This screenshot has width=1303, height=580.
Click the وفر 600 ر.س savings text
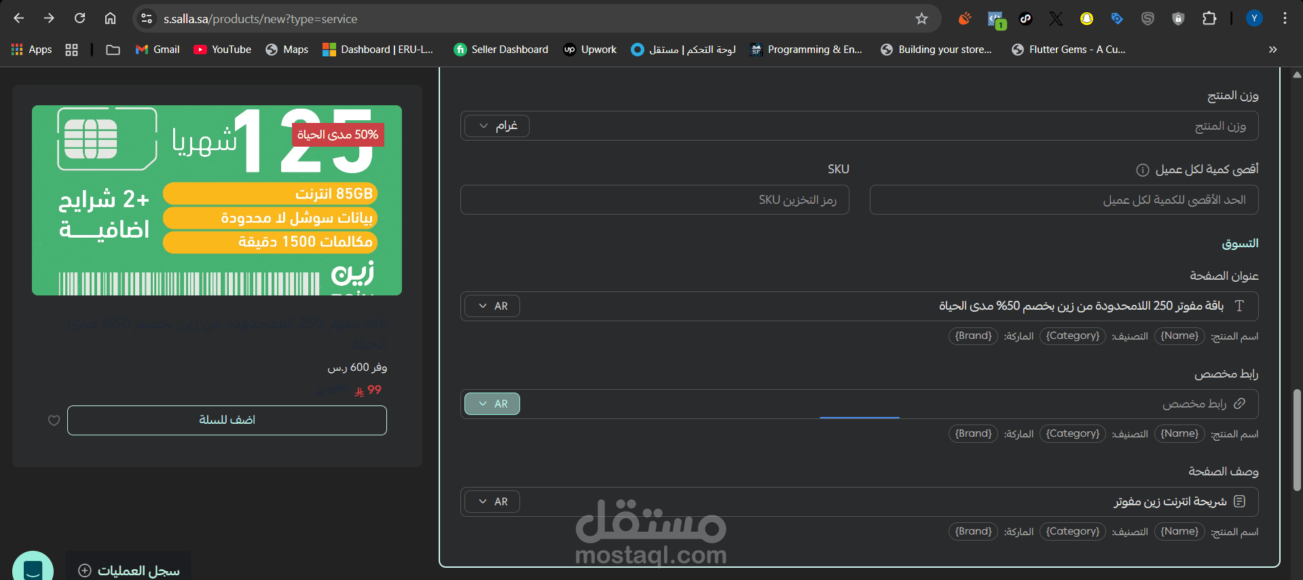tap(357, 367)
